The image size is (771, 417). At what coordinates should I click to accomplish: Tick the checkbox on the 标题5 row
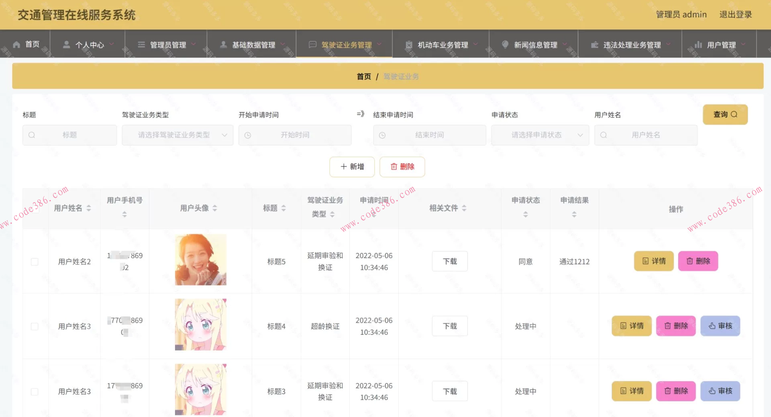point(34,261)
